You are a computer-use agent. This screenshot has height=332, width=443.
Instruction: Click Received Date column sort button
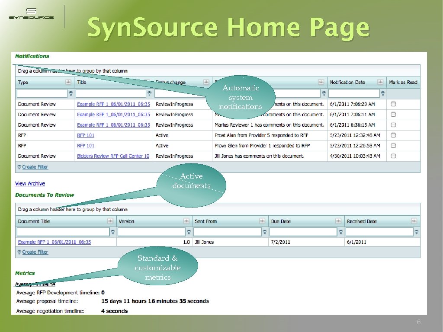click(x=414, y=221)
